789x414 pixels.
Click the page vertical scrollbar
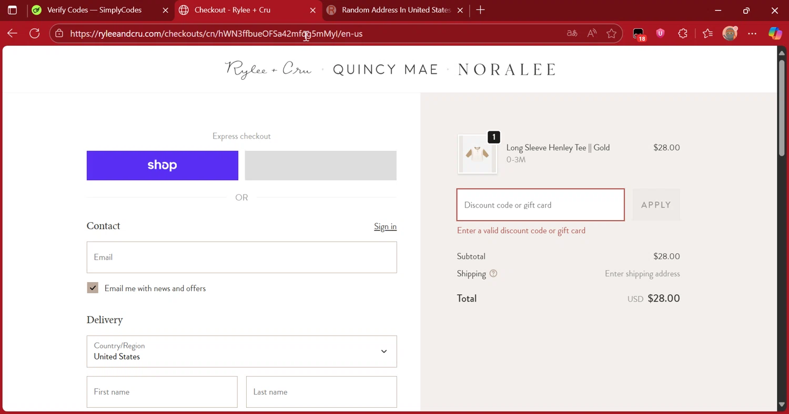point(782,108)
